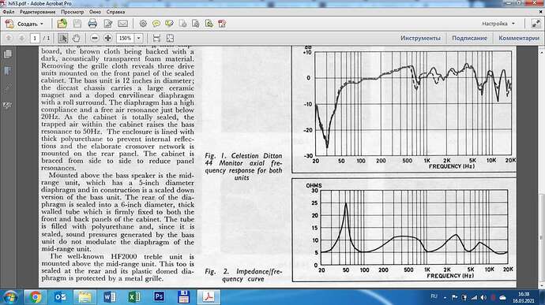Screen dimensions: 545x305
Task: Click the Save file icon
Action: (77, 24)
